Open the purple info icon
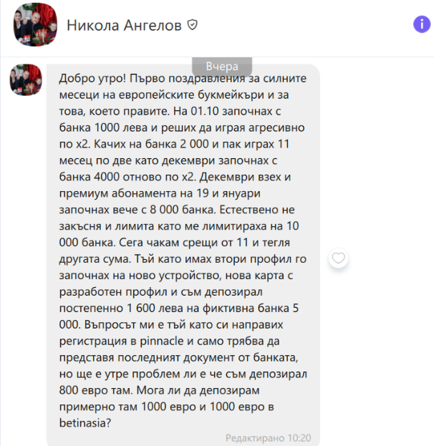 pos(422,24)
